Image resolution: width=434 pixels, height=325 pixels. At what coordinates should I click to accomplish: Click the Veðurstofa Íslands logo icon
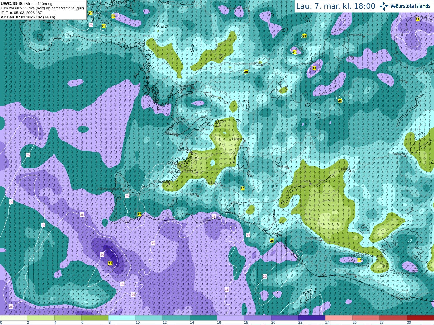pos(383,6)
